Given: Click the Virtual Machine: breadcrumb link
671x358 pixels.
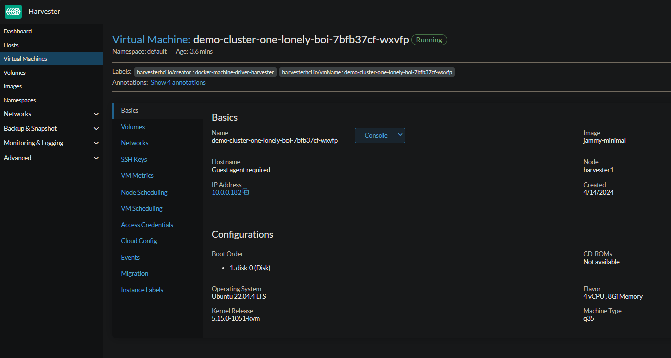Looking at the screenshot, I should [x=151, y=40].
